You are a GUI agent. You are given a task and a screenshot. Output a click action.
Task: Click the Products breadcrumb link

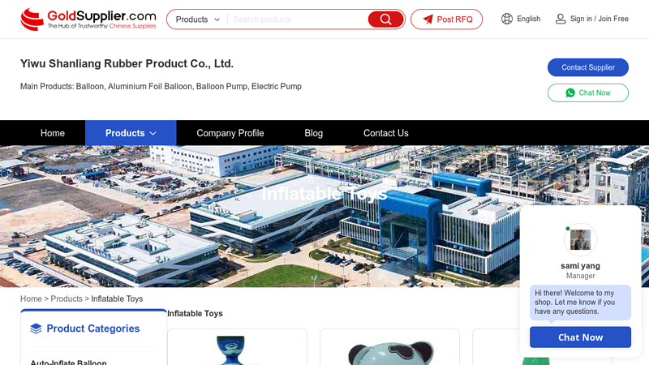click(67, 298)
